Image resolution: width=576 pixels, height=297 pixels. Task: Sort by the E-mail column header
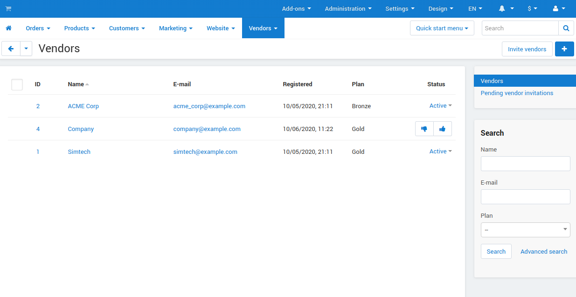182,84
